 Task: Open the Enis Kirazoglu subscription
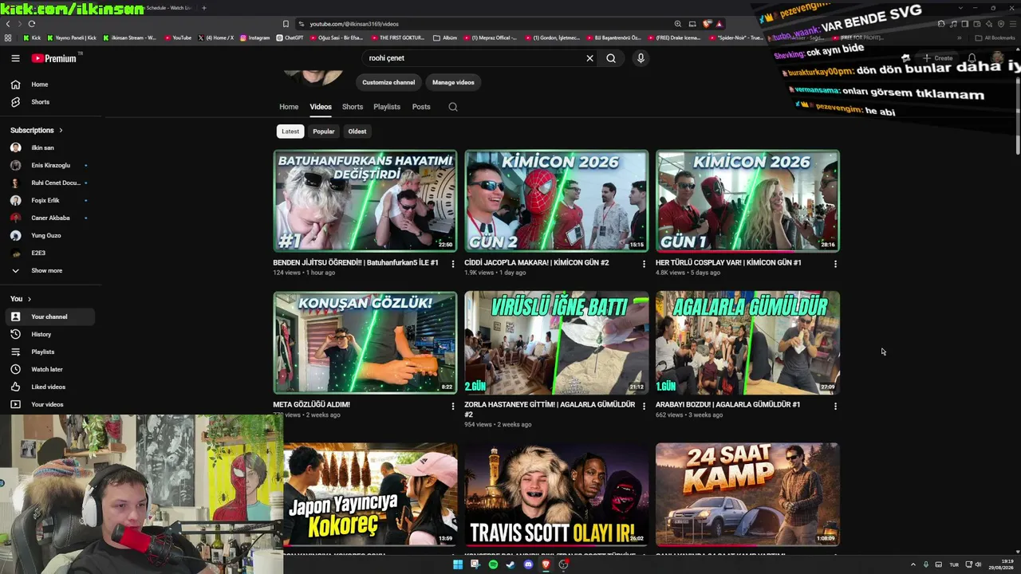(49, 165)
